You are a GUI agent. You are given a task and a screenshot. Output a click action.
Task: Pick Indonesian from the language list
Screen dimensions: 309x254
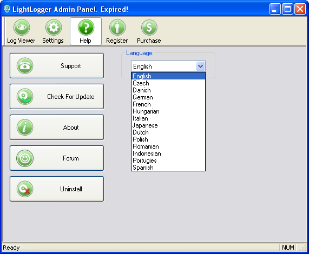168,153
